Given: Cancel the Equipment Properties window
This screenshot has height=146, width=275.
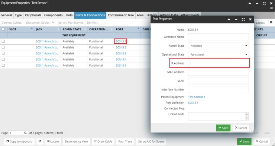Looking at the screenshot, I should pos(262,142).
